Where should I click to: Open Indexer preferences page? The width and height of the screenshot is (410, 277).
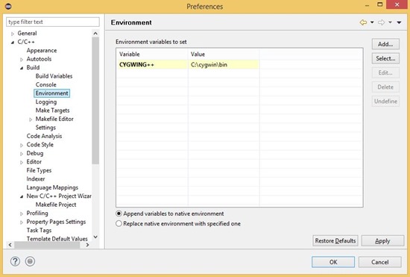(36, 179)
